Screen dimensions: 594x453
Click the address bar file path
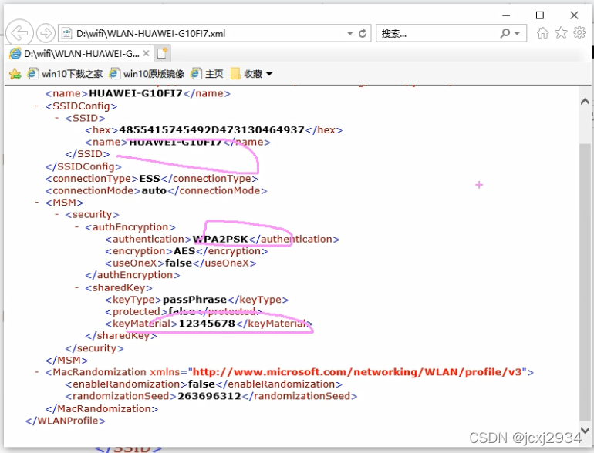pos(150,34)
